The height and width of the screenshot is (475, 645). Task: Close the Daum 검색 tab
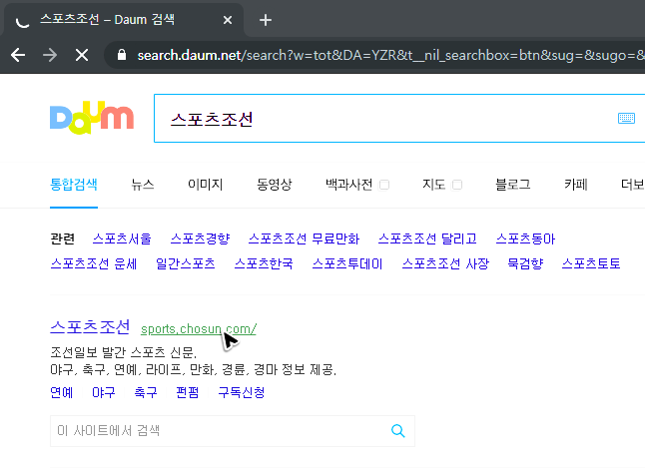click(x=228, y=20)
